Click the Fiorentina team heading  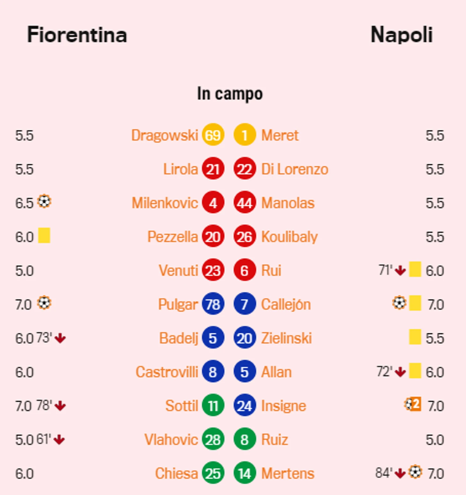(x=77, y=34)
